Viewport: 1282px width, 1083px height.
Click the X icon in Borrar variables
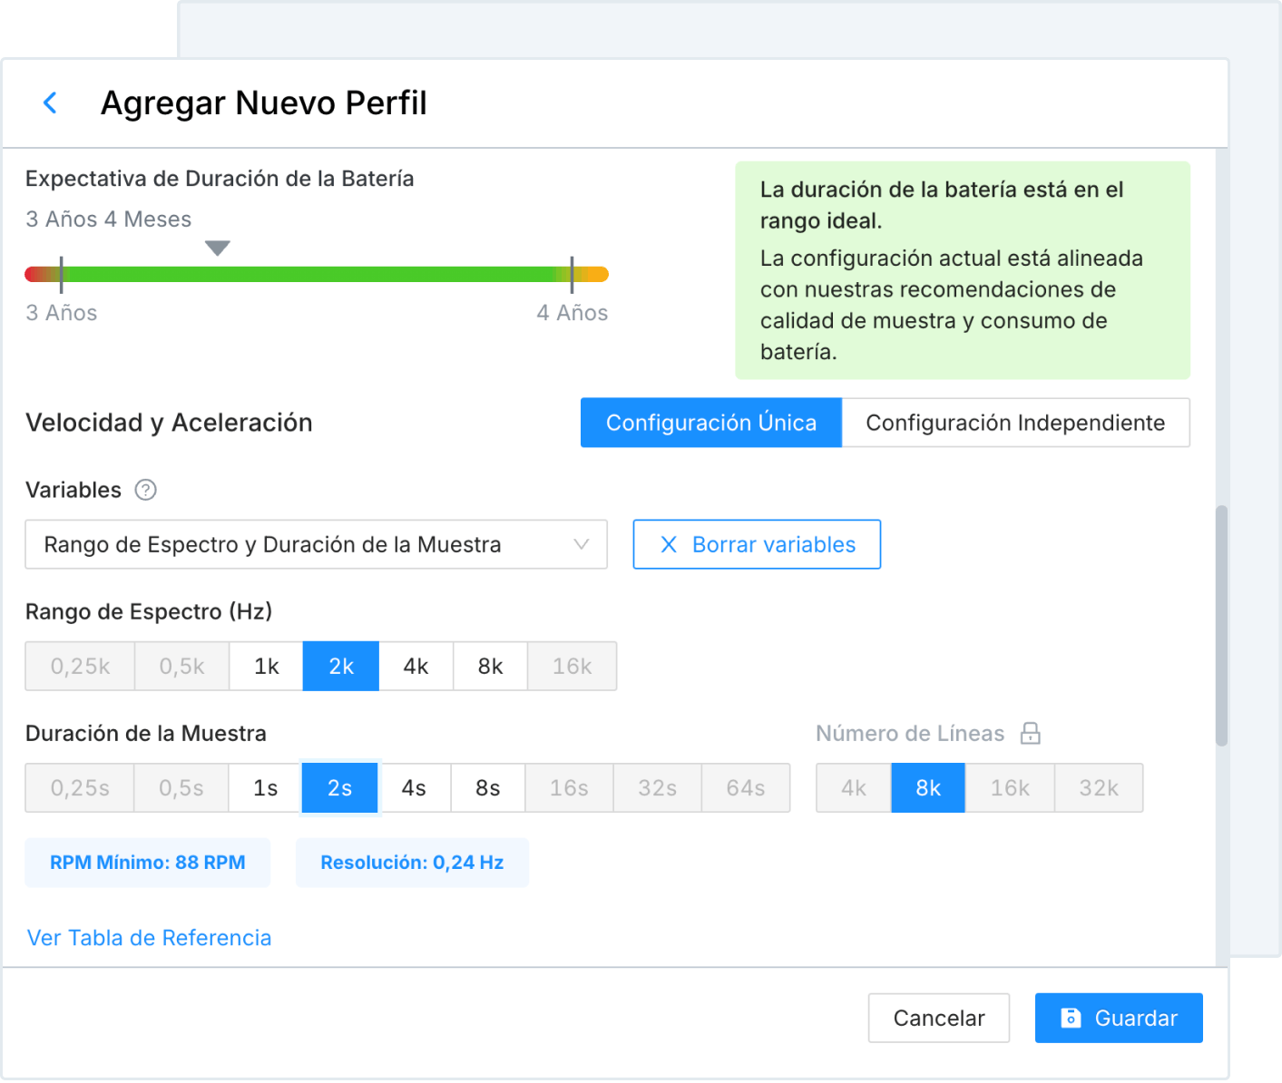[669, 544]
